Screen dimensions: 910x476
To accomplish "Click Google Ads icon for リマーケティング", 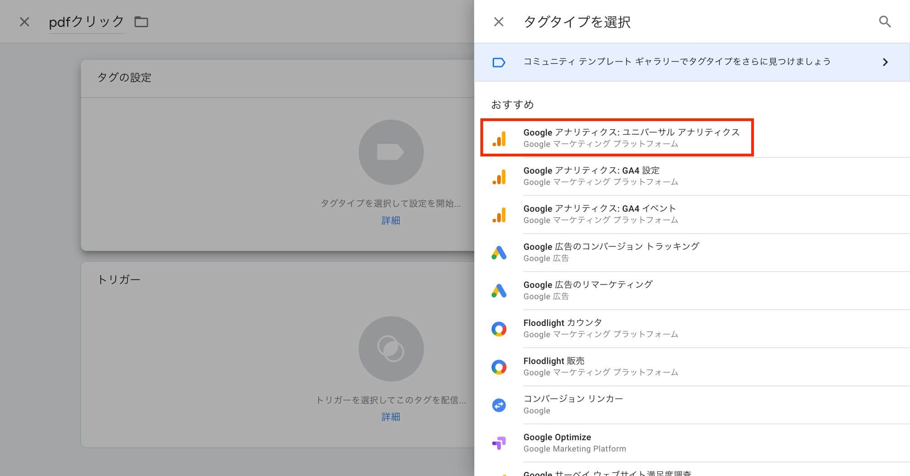I will (499, 291).
